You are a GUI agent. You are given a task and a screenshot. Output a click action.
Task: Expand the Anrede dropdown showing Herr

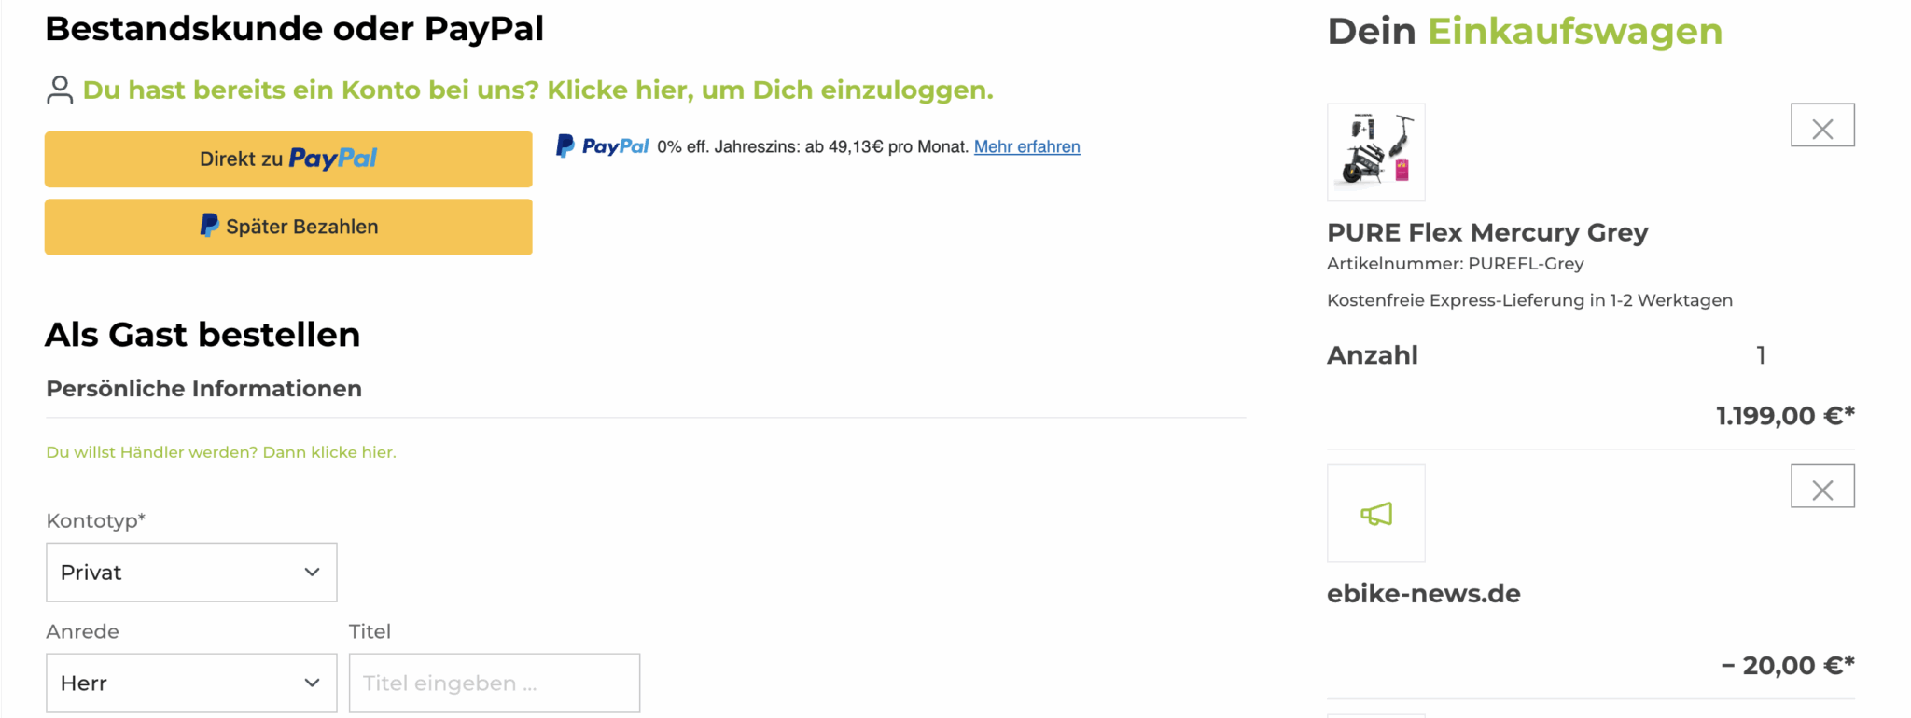[191, 683]
